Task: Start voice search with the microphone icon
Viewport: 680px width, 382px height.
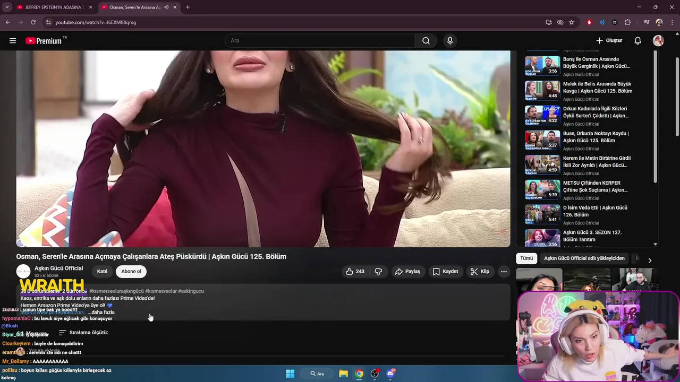Action: pyautogui.click(x=450, y=41)
